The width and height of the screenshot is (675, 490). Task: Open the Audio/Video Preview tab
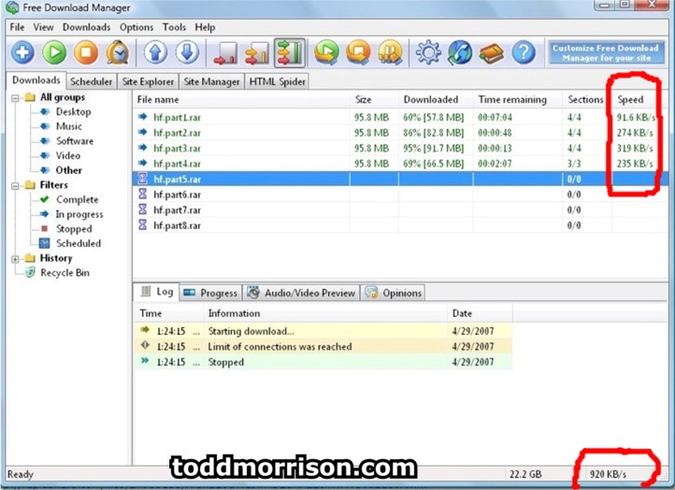pyautogui.click(x=301, y=294)
